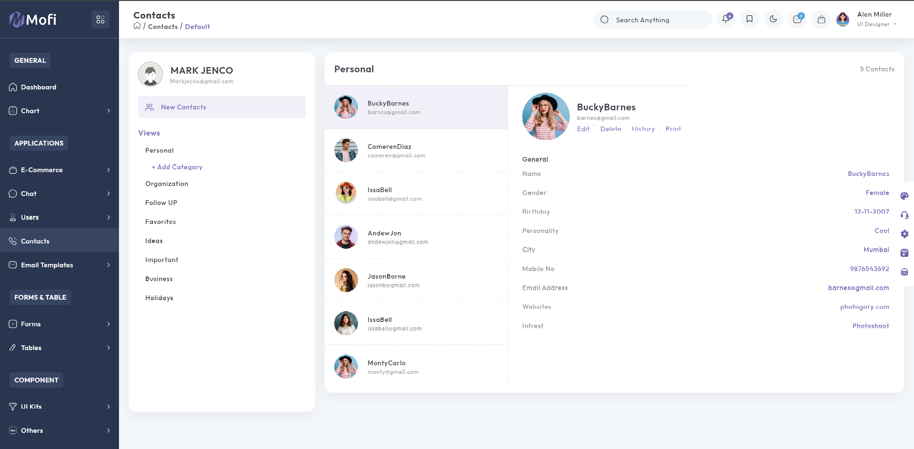The height and width of the screenshot is (449, 914).
Task: Click the Delete link for BuckyBarnes
Action: point(610,129)
